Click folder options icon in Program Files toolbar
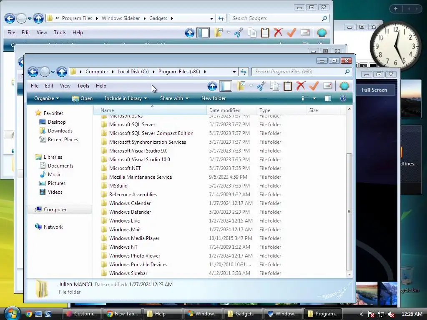Viewport: 427px width, 320px height. point(241,86)
